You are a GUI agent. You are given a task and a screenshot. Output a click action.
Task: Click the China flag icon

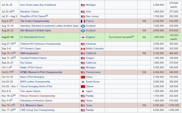83,77
